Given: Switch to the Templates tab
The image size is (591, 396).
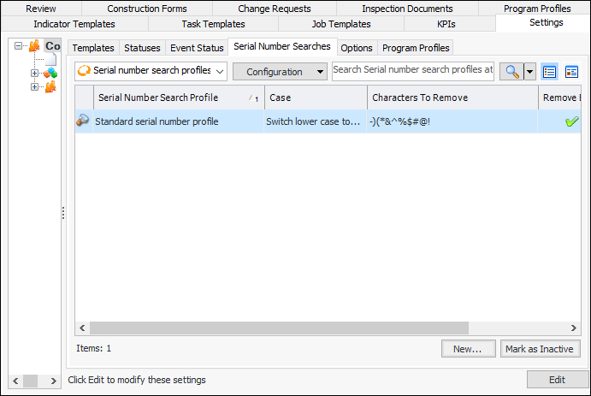Looking at the screenshot, I should [93, 48].
